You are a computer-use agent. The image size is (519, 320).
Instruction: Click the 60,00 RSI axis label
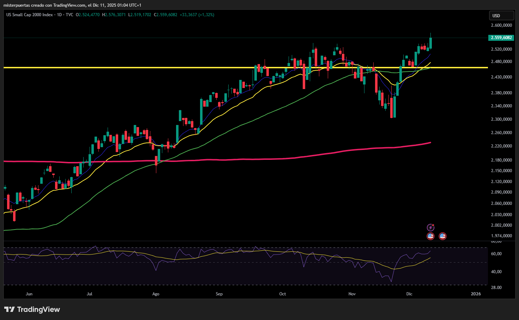[x=496, y=254]
